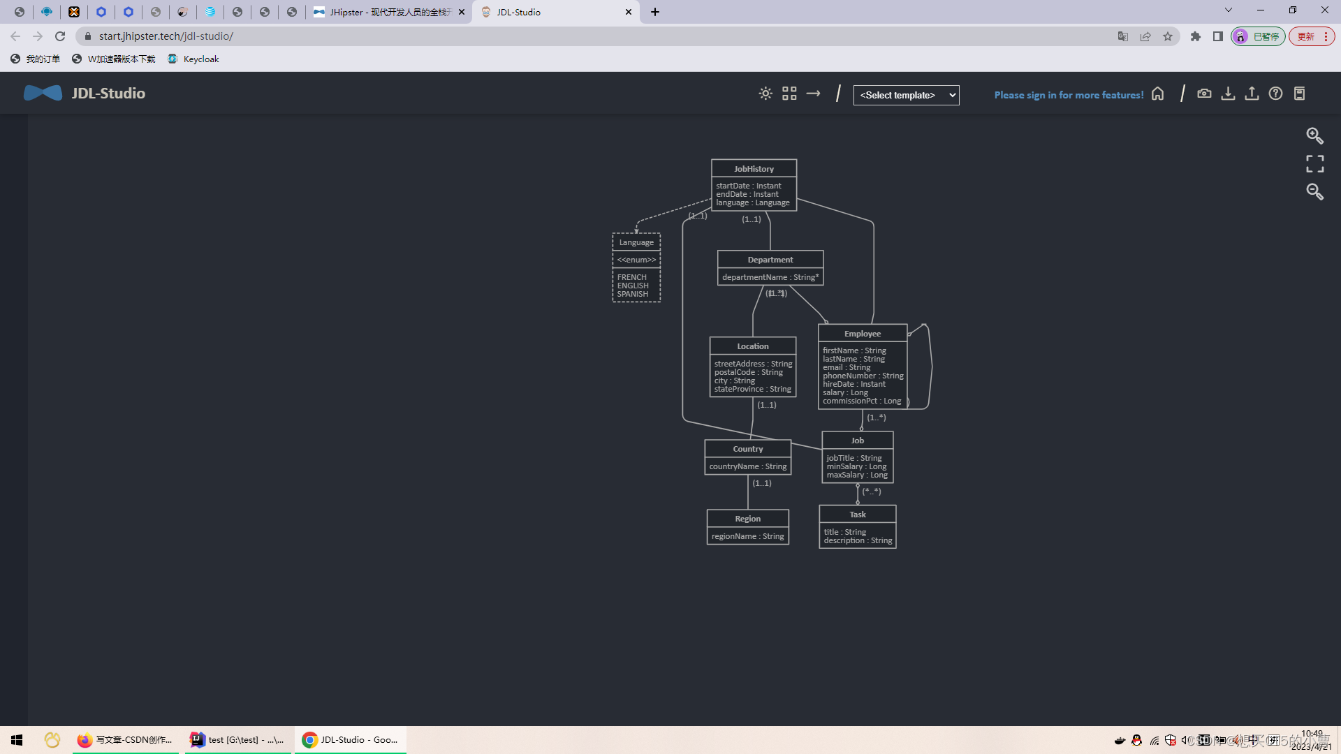Screen dimensions: 1341x754
Task: Toggle the light/dark theme sun icon
Action: click(765, 94)
